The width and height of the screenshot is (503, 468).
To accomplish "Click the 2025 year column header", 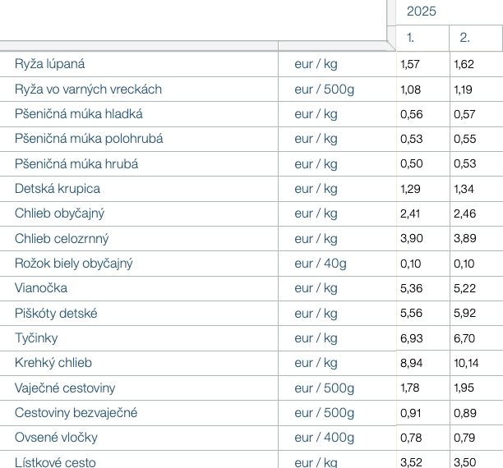I will pyautogui.click(x=421, y=11).
